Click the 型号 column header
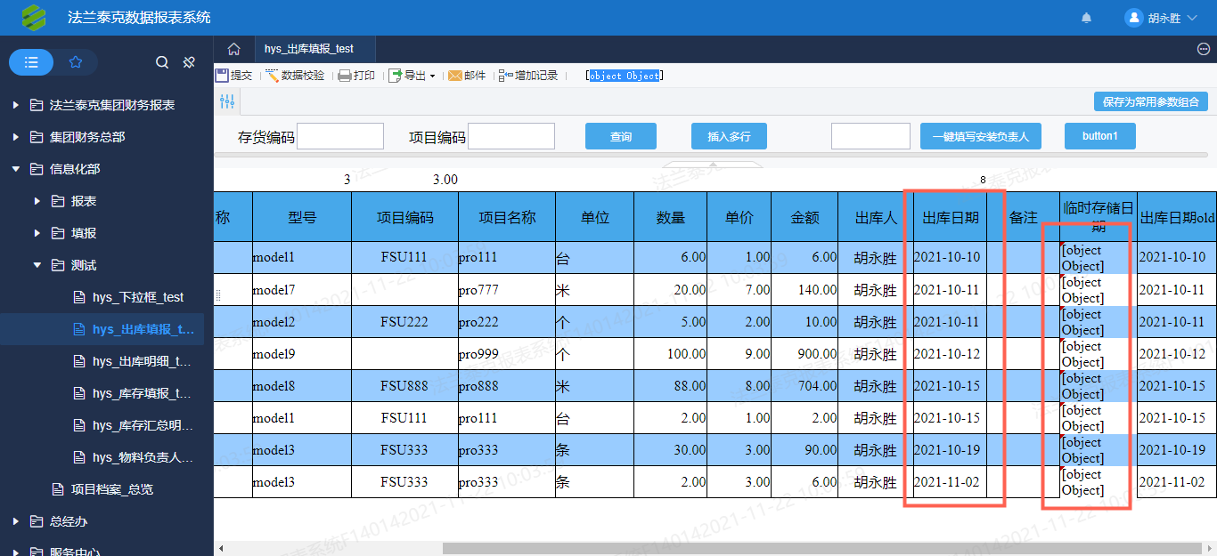Screen dimensions: 1217x556 click(x=302, y=217)
